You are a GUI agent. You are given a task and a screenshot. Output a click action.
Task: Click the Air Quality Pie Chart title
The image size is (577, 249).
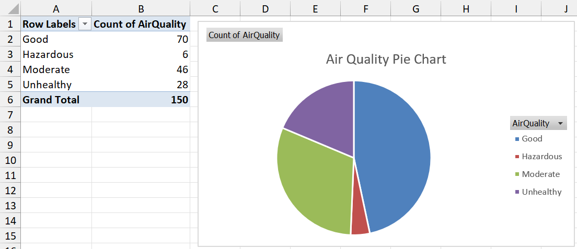pos(386,59)
